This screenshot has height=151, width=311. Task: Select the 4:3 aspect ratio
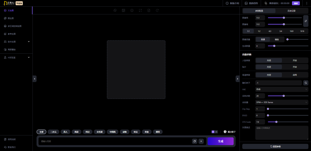coord(270,31)
